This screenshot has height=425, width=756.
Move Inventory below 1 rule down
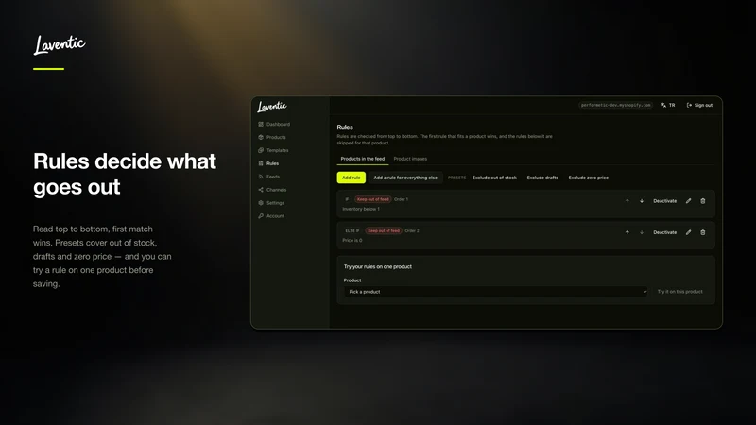(642, 201)
